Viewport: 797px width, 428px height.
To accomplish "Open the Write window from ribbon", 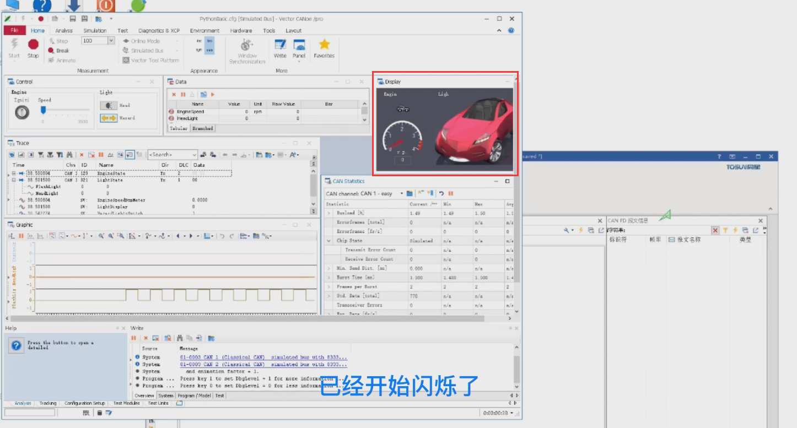I will [280, 46].
